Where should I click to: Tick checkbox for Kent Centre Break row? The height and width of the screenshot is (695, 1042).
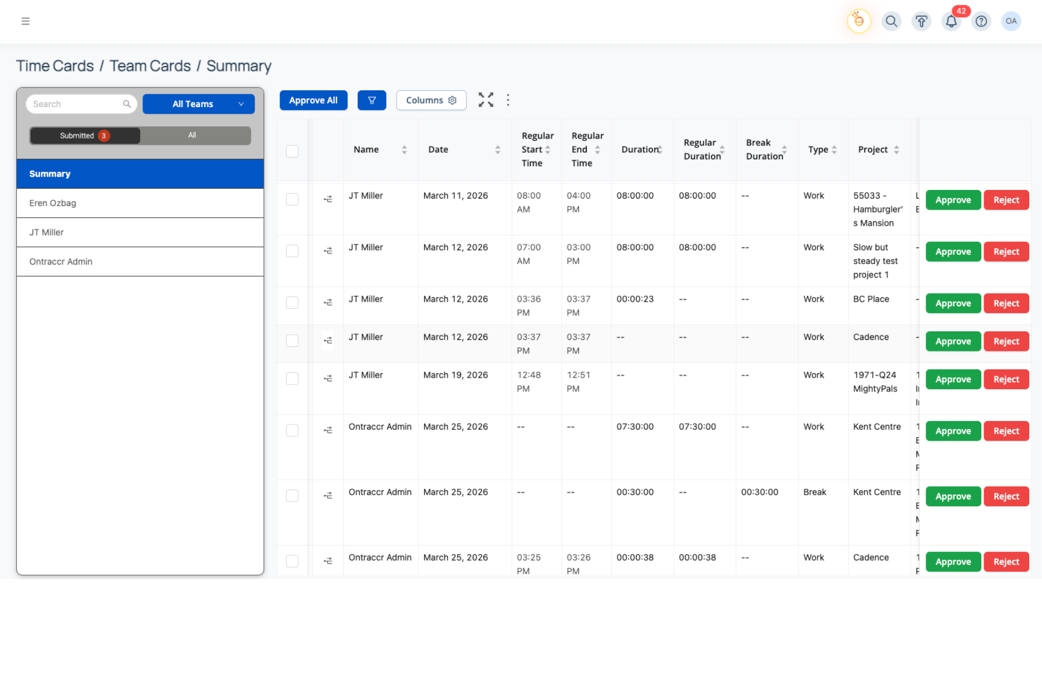click(292, 496)
